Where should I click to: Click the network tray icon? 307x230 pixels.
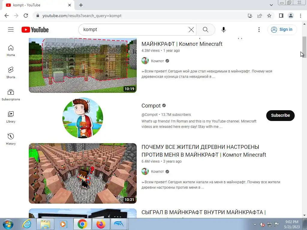click(x=270, y=225)
